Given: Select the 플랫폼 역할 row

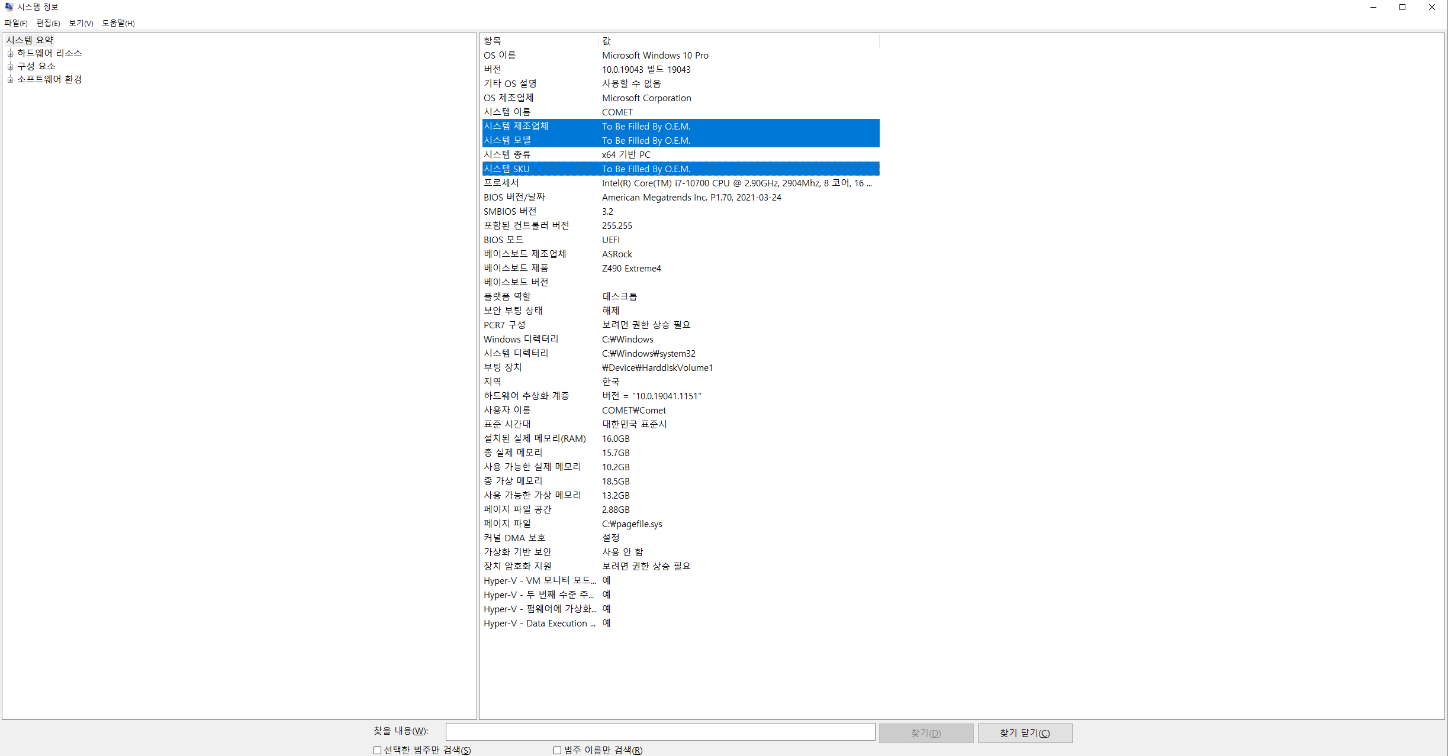Looking at the screenshot, I should [681, 296].
